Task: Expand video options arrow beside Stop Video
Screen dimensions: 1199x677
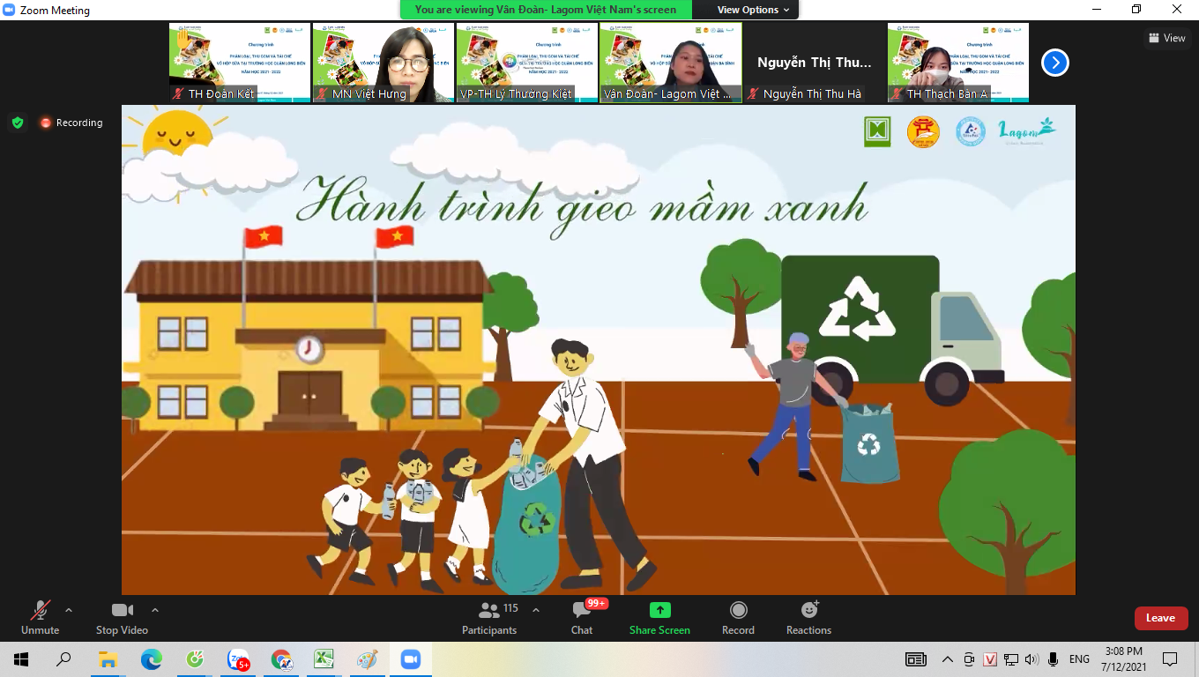Action: coord(155,610)
